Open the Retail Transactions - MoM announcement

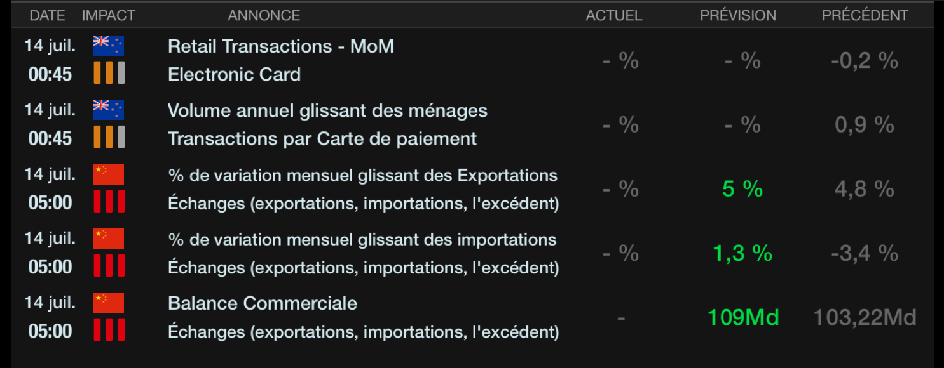280,46
